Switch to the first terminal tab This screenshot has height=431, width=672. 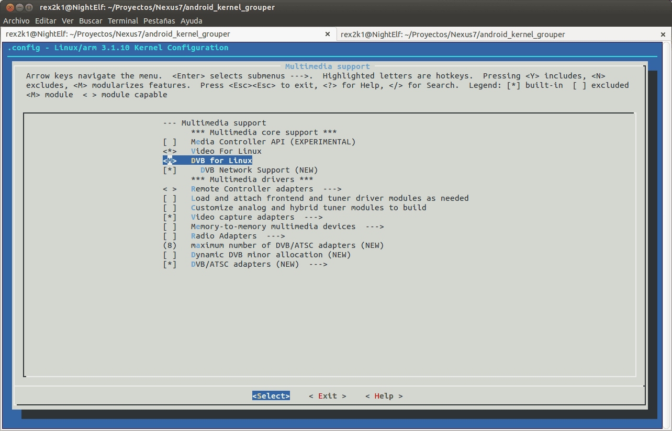point(169,34)
